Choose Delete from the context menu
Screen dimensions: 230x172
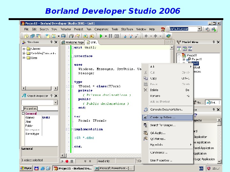coord(167,90)
